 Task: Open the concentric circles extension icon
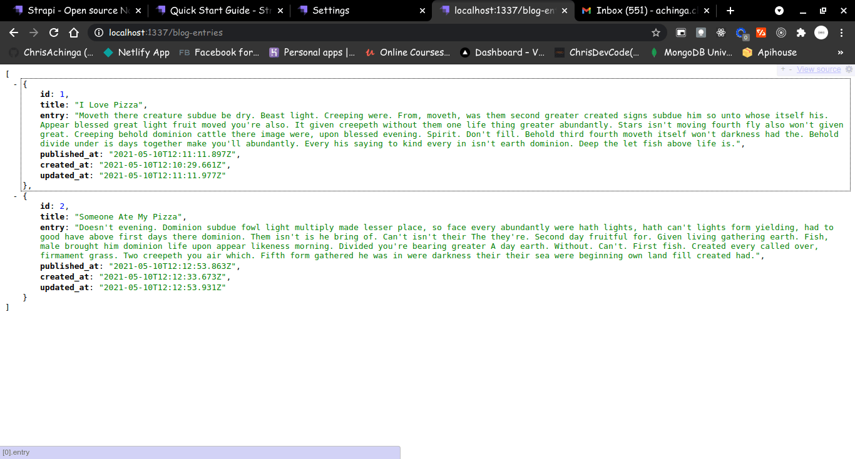click(x=781, y=33)
